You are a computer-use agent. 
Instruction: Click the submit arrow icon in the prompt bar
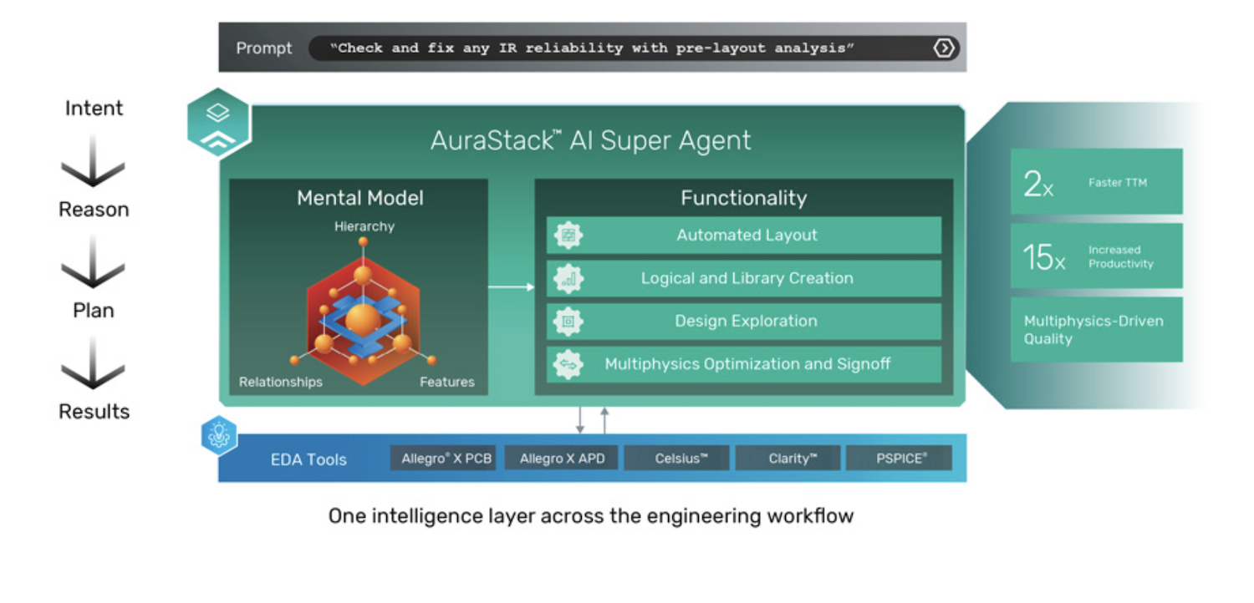(x=944, y=48)
